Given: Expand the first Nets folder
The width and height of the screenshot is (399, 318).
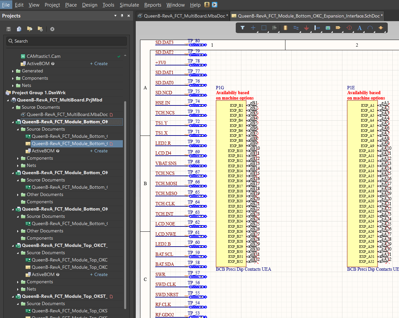Looking at the screenshot, I should (13, 85).
